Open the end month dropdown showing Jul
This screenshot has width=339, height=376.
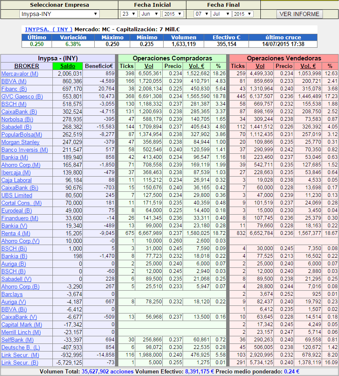[221, 14]
